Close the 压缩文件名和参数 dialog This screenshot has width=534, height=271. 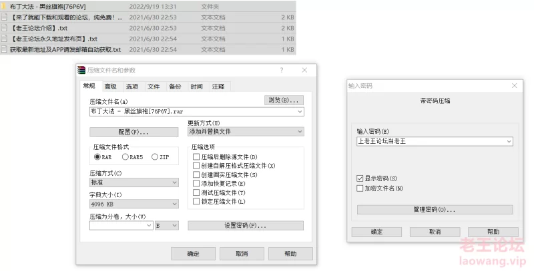click(304, 70)
